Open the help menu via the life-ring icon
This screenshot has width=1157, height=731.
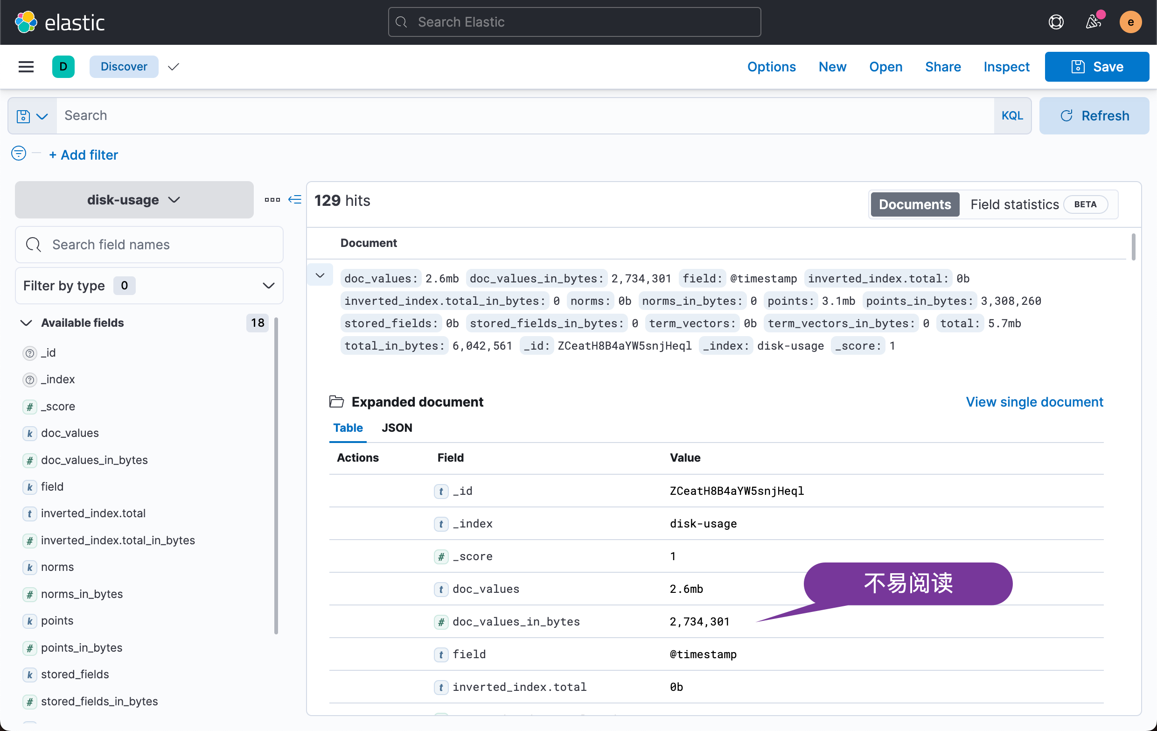click(1056, 22)
